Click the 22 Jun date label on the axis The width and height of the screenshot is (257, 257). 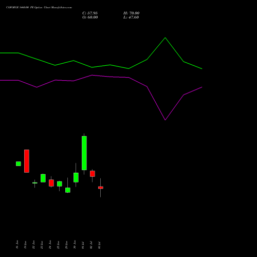click(33, 245)
